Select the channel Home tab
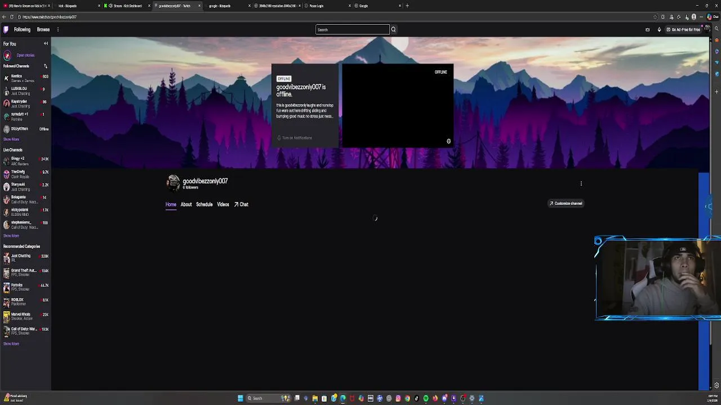This screenshot has height=405, width=721. 171,205
